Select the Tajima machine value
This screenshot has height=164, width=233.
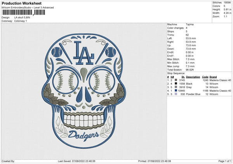pyautogui.click(x=190, y=24)
